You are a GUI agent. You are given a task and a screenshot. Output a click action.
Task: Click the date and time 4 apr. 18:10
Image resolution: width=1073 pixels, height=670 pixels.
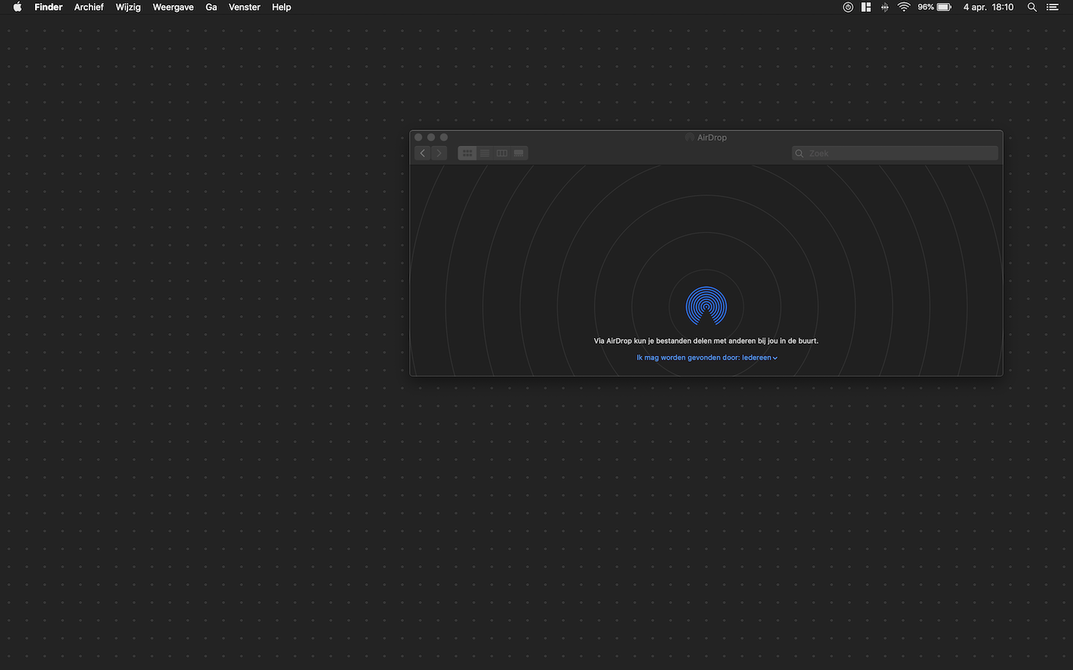[988, 7]
